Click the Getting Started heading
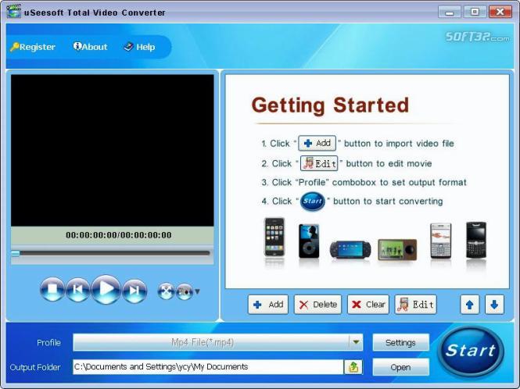 (x=330, y=105)
